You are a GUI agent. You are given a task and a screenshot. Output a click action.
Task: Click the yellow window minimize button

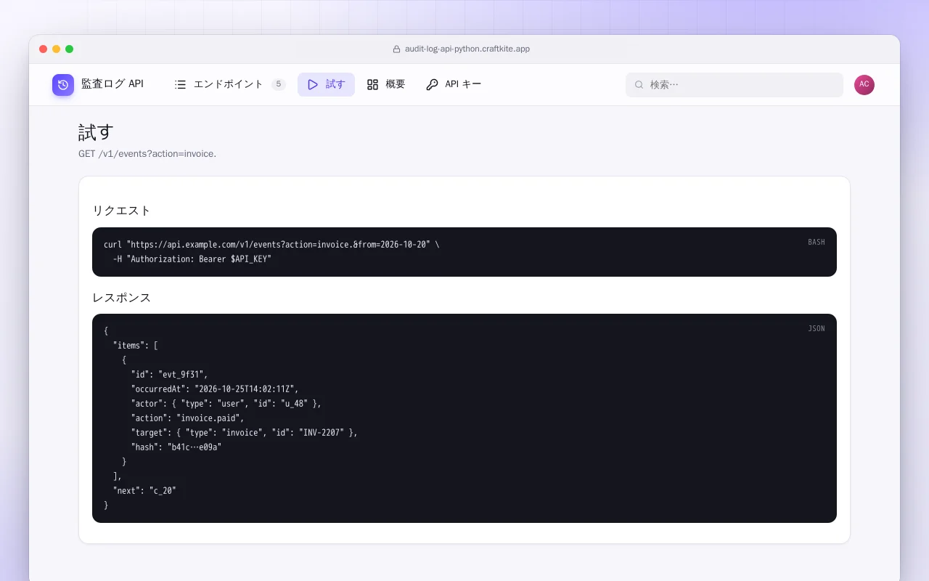pyautogui.click(x=57, y=49)
